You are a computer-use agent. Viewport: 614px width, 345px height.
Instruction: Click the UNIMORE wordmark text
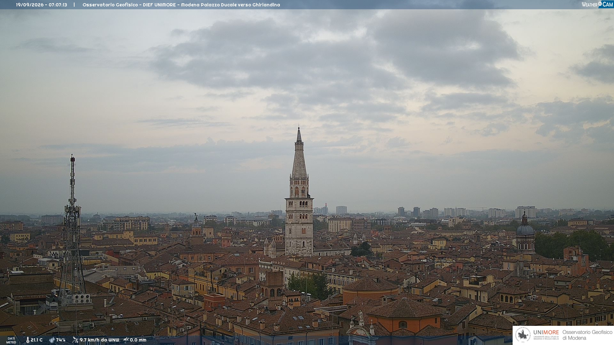point(546,332)
